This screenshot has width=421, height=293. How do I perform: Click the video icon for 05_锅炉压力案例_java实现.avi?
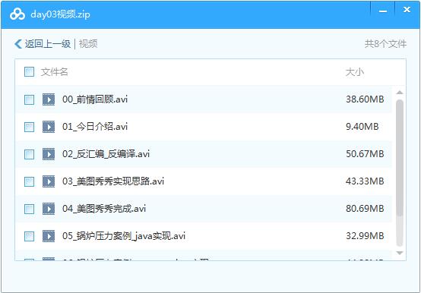click(49, 236)
